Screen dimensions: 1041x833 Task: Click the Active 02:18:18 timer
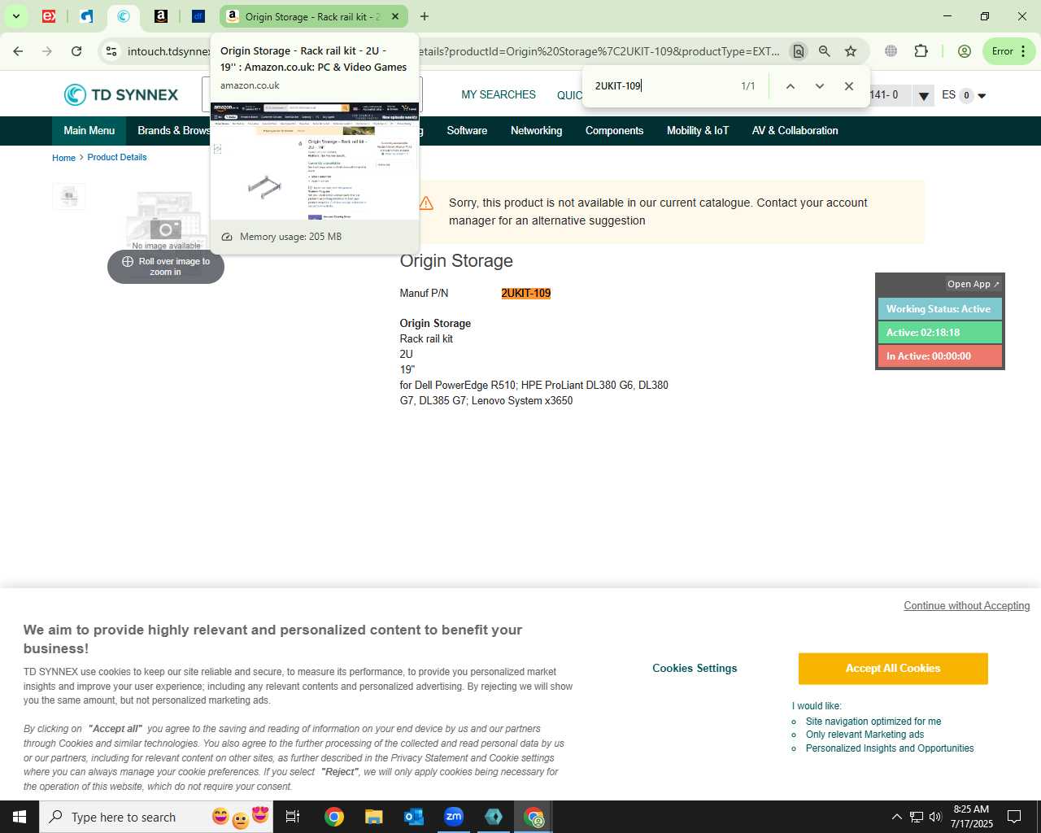(x=940, y=333)
